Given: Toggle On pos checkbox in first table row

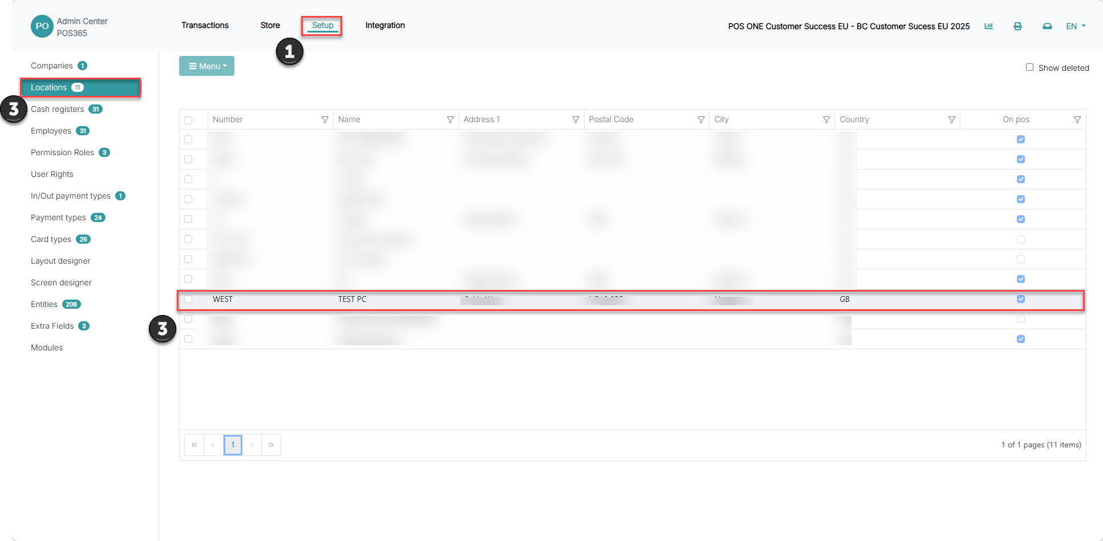Looking at the screenshot, I should point(1021,139).
